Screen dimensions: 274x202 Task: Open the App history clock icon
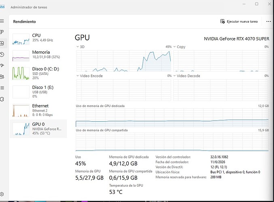(2, 55)
